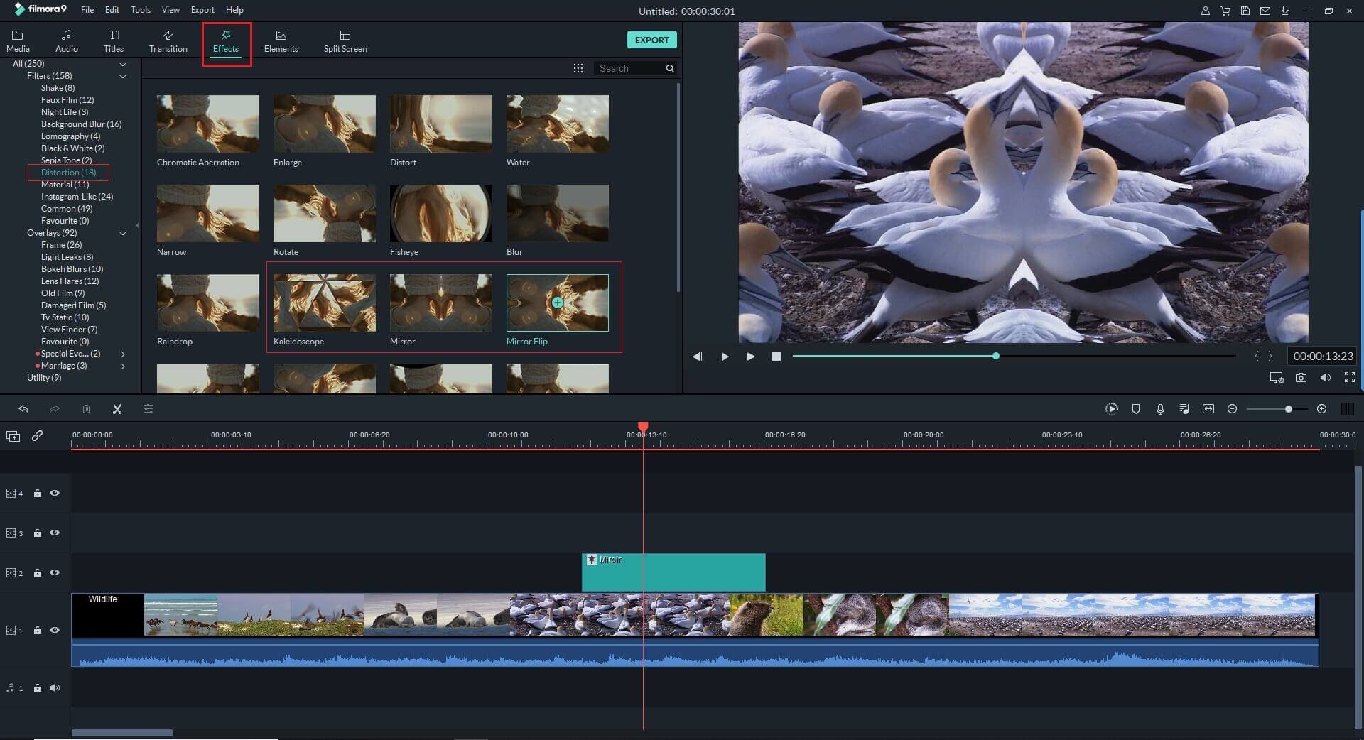Click the timeline zoom slider handle
The width and height of the screenshot is (1364, 740).
coord(1288,409)
